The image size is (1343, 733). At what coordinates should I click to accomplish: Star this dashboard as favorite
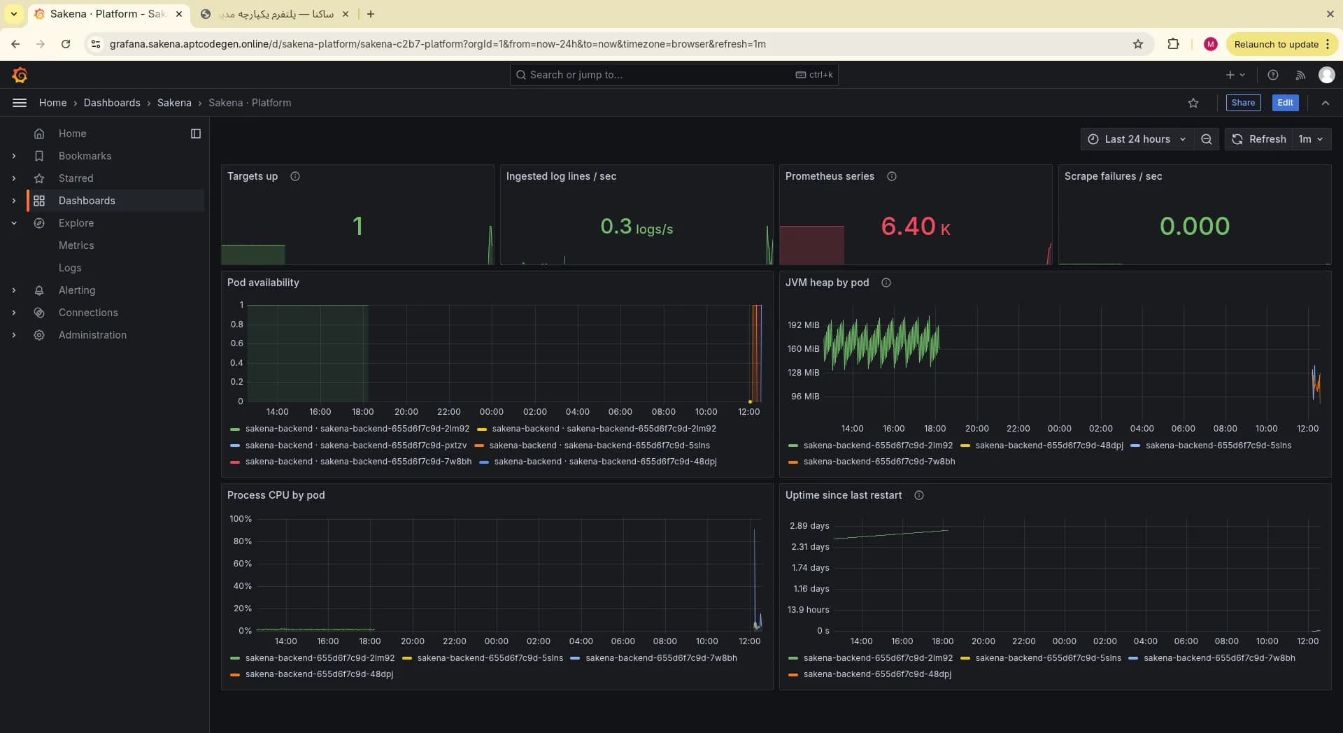tap(1193, 103)
